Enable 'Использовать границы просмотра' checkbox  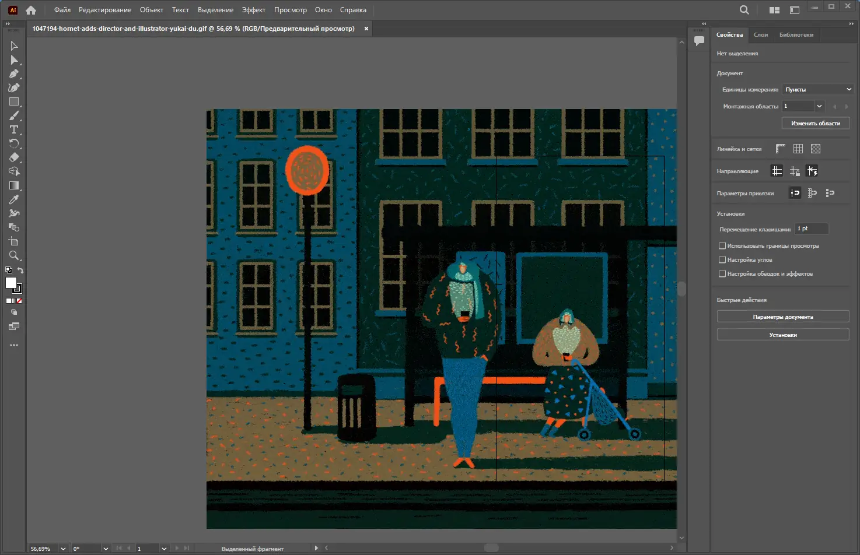click(722, 246)
